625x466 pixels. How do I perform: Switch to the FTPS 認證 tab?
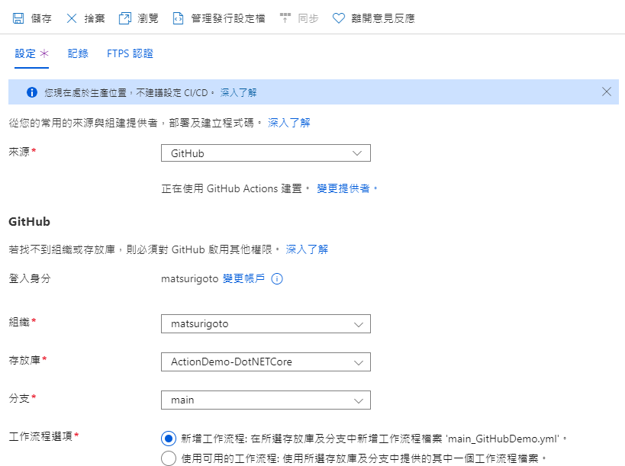130,53
